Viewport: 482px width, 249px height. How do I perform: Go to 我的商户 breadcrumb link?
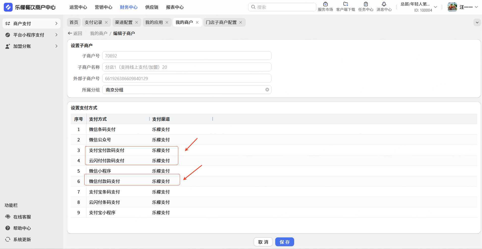99,33
